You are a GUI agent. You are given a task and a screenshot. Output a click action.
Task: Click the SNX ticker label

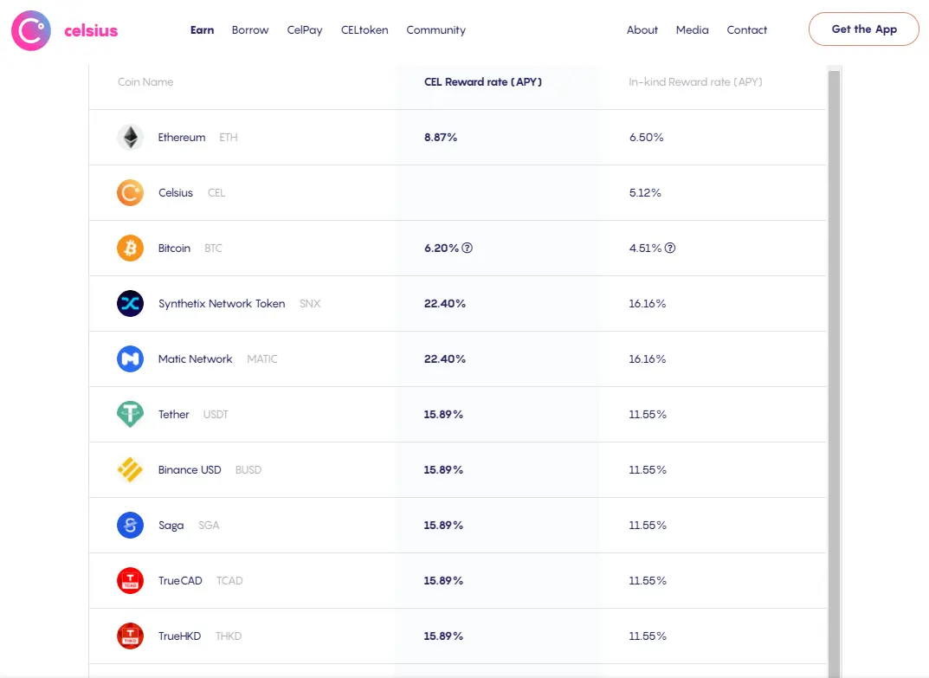(310, 303)
